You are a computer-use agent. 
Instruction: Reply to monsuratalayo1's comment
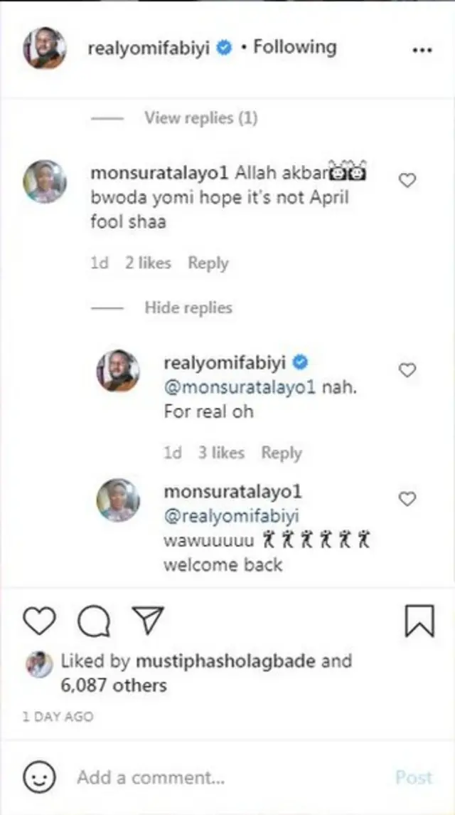[208, 263]
